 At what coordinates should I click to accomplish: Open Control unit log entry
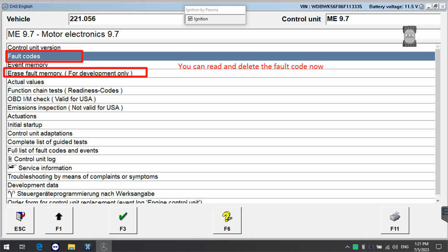(34, 159)
